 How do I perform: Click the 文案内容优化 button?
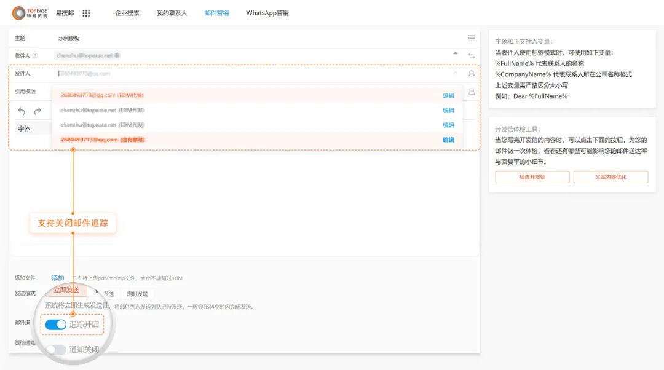[x=611, y=177]
